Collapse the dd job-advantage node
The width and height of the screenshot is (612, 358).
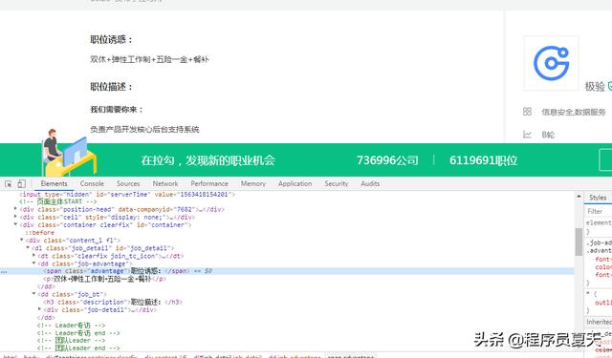(x=34, y=263)
